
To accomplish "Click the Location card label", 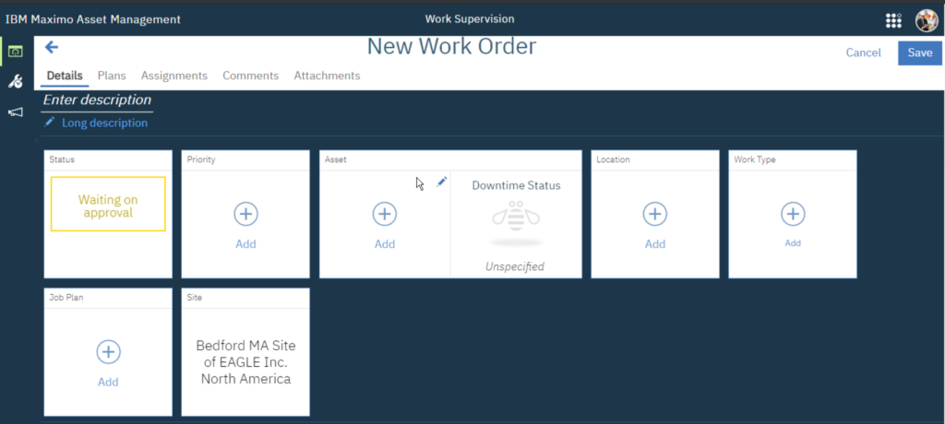I will [x=613, y=159].
